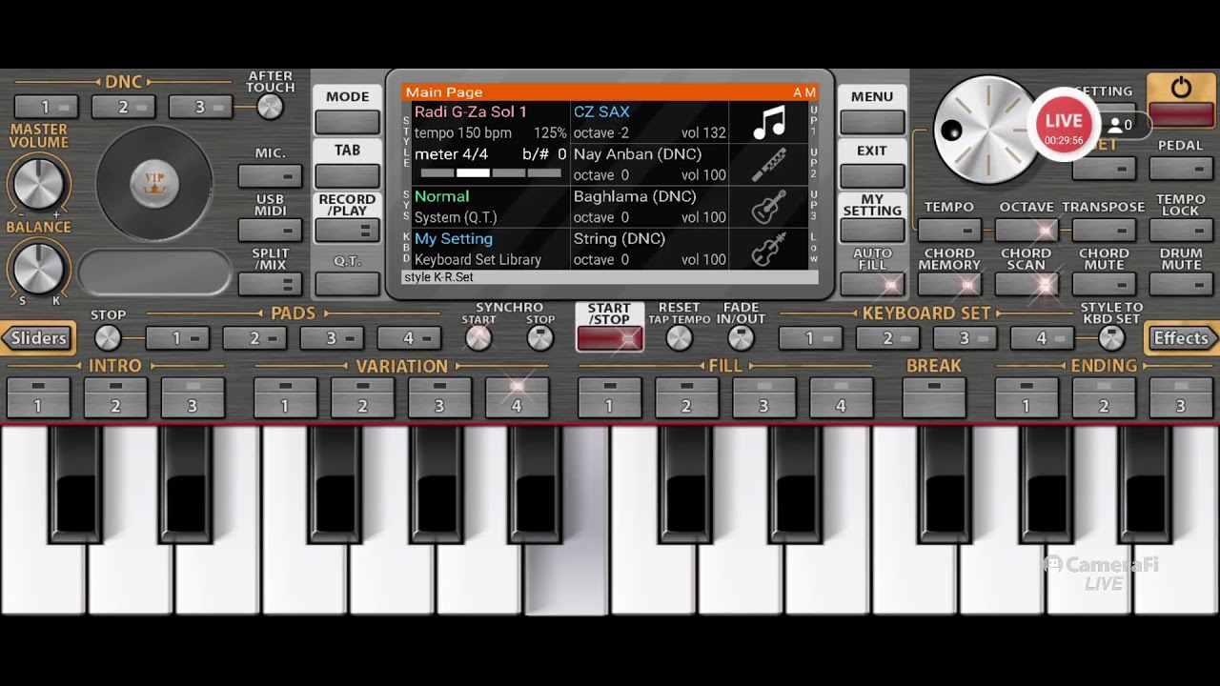
Task: Tap the VIP disc pad
Action: pos(154,182)
